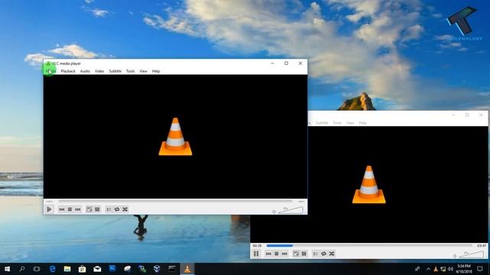Open the system volume tray icon
The width and height of the screenshot is (490, 275).
(451, 269)
